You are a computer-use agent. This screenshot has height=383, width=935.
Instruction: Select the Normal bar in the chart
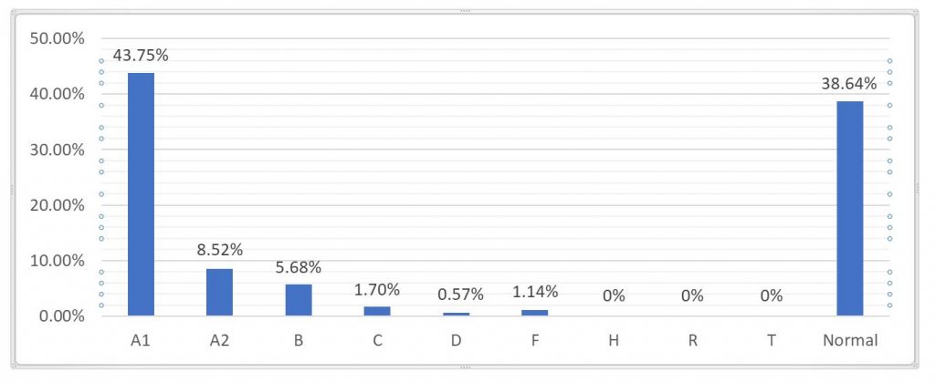click(x=849, y=208)
